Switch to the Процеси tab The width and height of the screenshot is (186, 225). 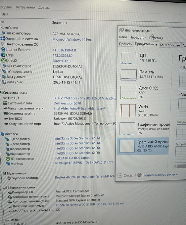pyautogui.click(x=126, y=44)
